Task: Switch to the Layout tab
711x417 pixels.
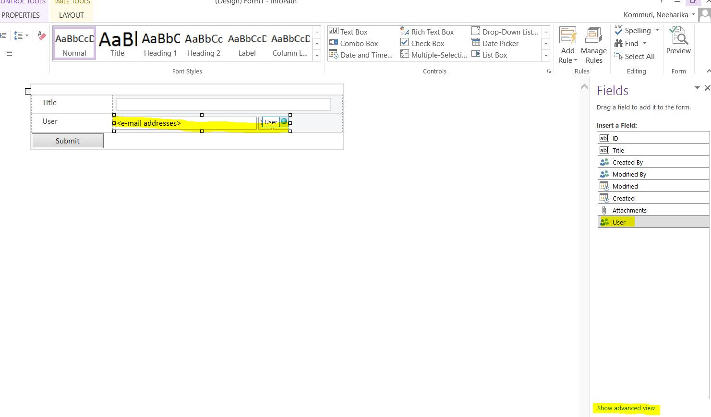Action: (71, 15)
